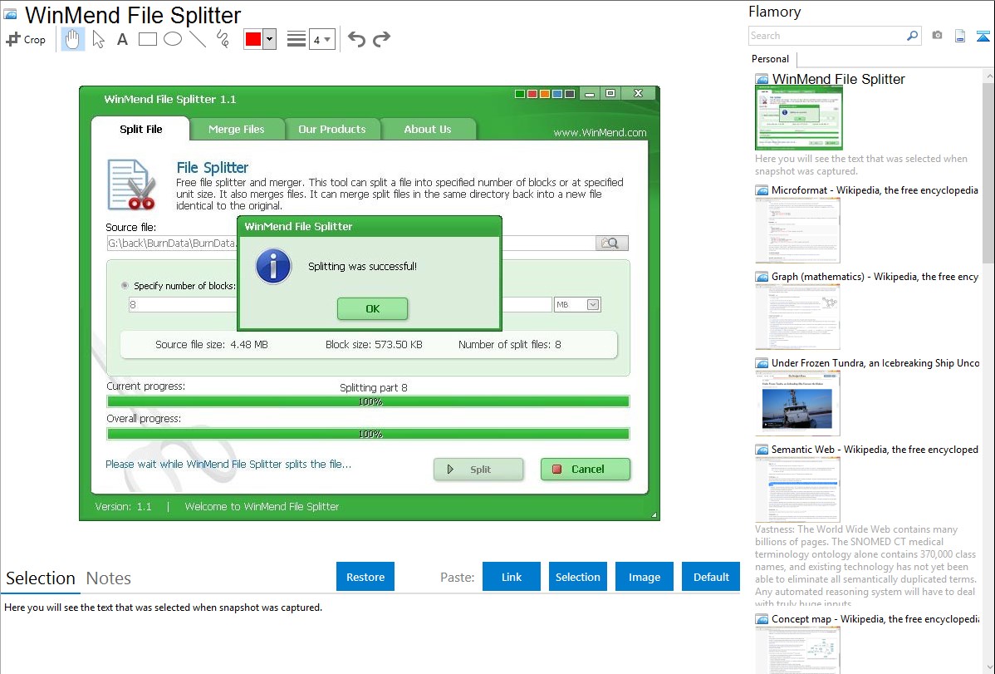Image resolution: width=995 pixels, height=674 pixels.
Task: Switch to the Merge Files tab
Action: tap(236, 129)
